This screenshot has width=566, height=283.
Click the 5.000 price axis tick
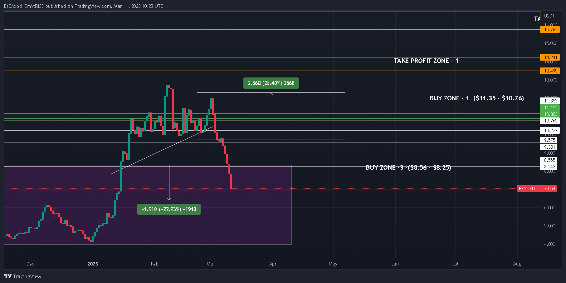pos(550,226)
